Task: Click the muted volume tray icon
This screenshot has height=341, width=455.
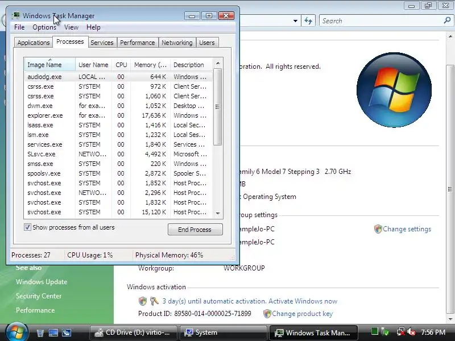Action: pos(411,332)
